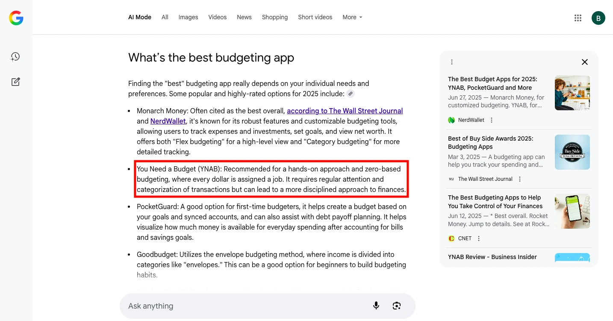Switch to the Shopping tab

pos(274,18)
